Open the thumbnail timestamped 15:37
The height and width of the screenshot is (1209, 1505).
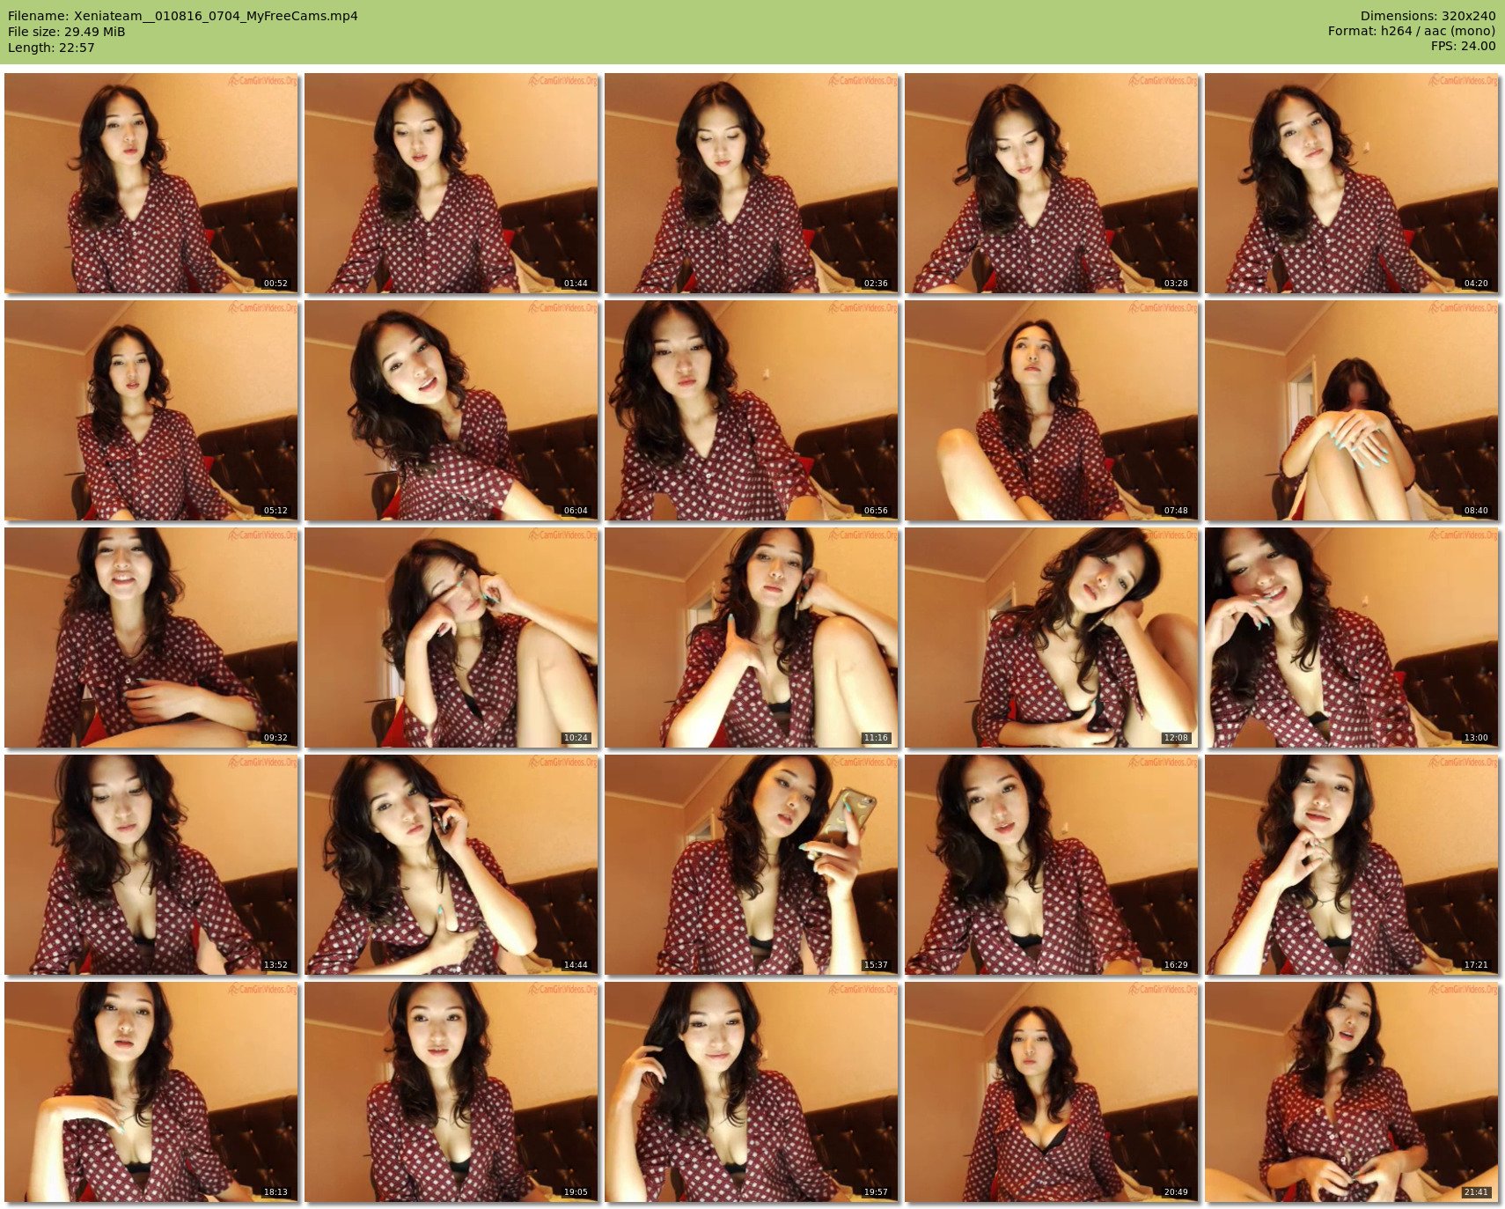tap(752, 865)
